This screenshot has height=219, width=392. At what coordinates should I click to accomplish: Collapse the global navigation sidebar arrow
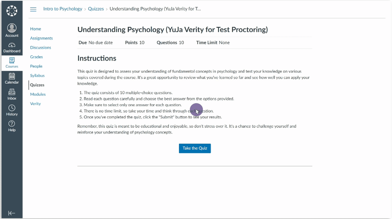tap(12, 213)
